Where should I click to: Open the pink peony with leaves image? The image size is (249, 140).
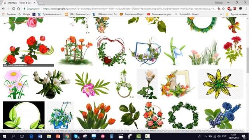[x=93, y=84]
